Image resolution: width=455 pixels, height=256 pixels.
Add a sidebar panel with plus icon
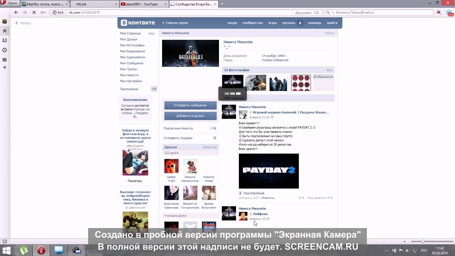click(4, 67)
